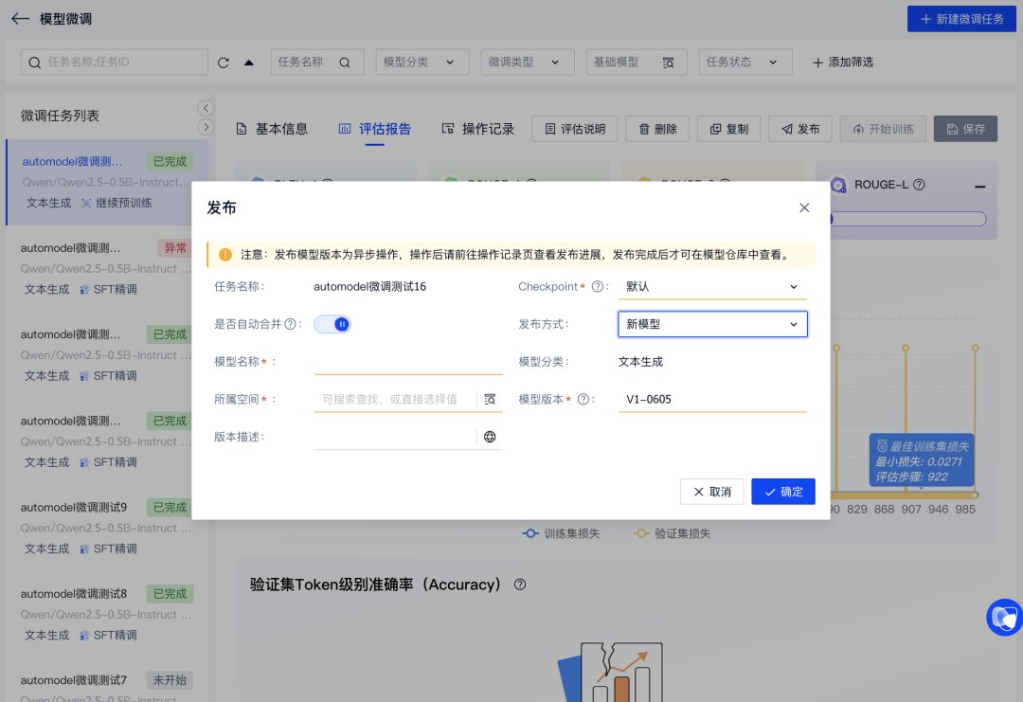Click the 所属空间 search field

pyautogui.click(x=395, y=399)
